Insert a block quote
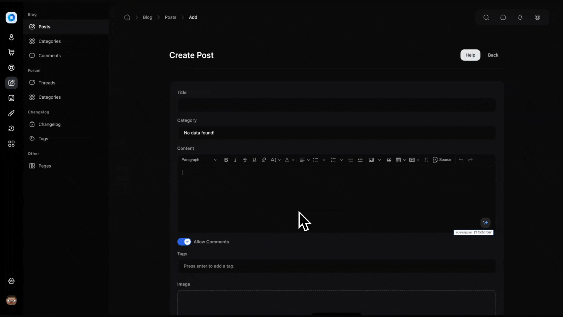 point(389,160)
